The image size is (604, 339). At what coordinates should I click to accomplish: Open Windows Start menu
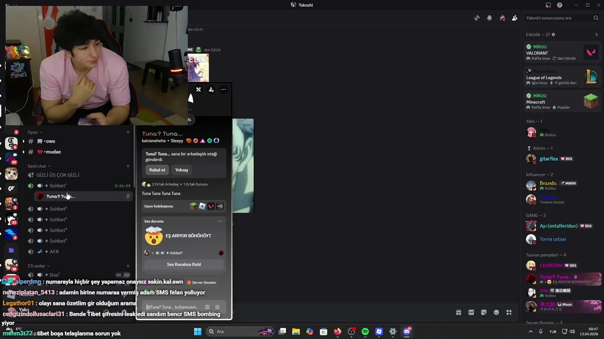click(198, 331)
